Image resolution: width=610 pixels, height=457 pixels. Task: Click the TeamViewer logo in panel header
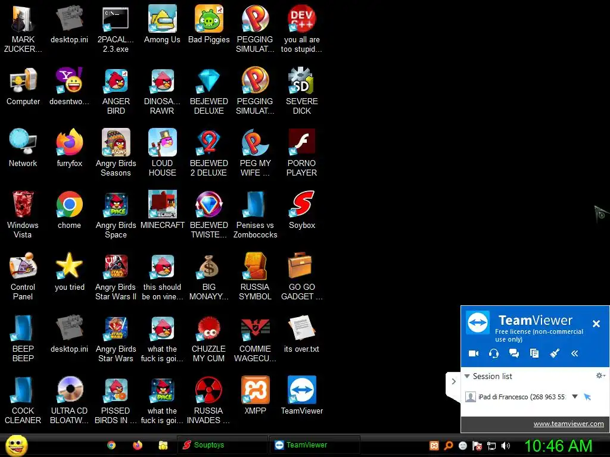478,322
